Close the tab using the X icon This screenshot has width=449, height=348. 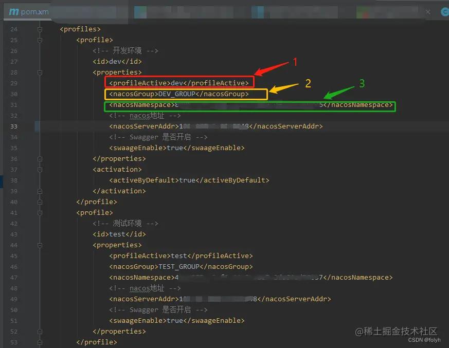(x=428, y=12)
